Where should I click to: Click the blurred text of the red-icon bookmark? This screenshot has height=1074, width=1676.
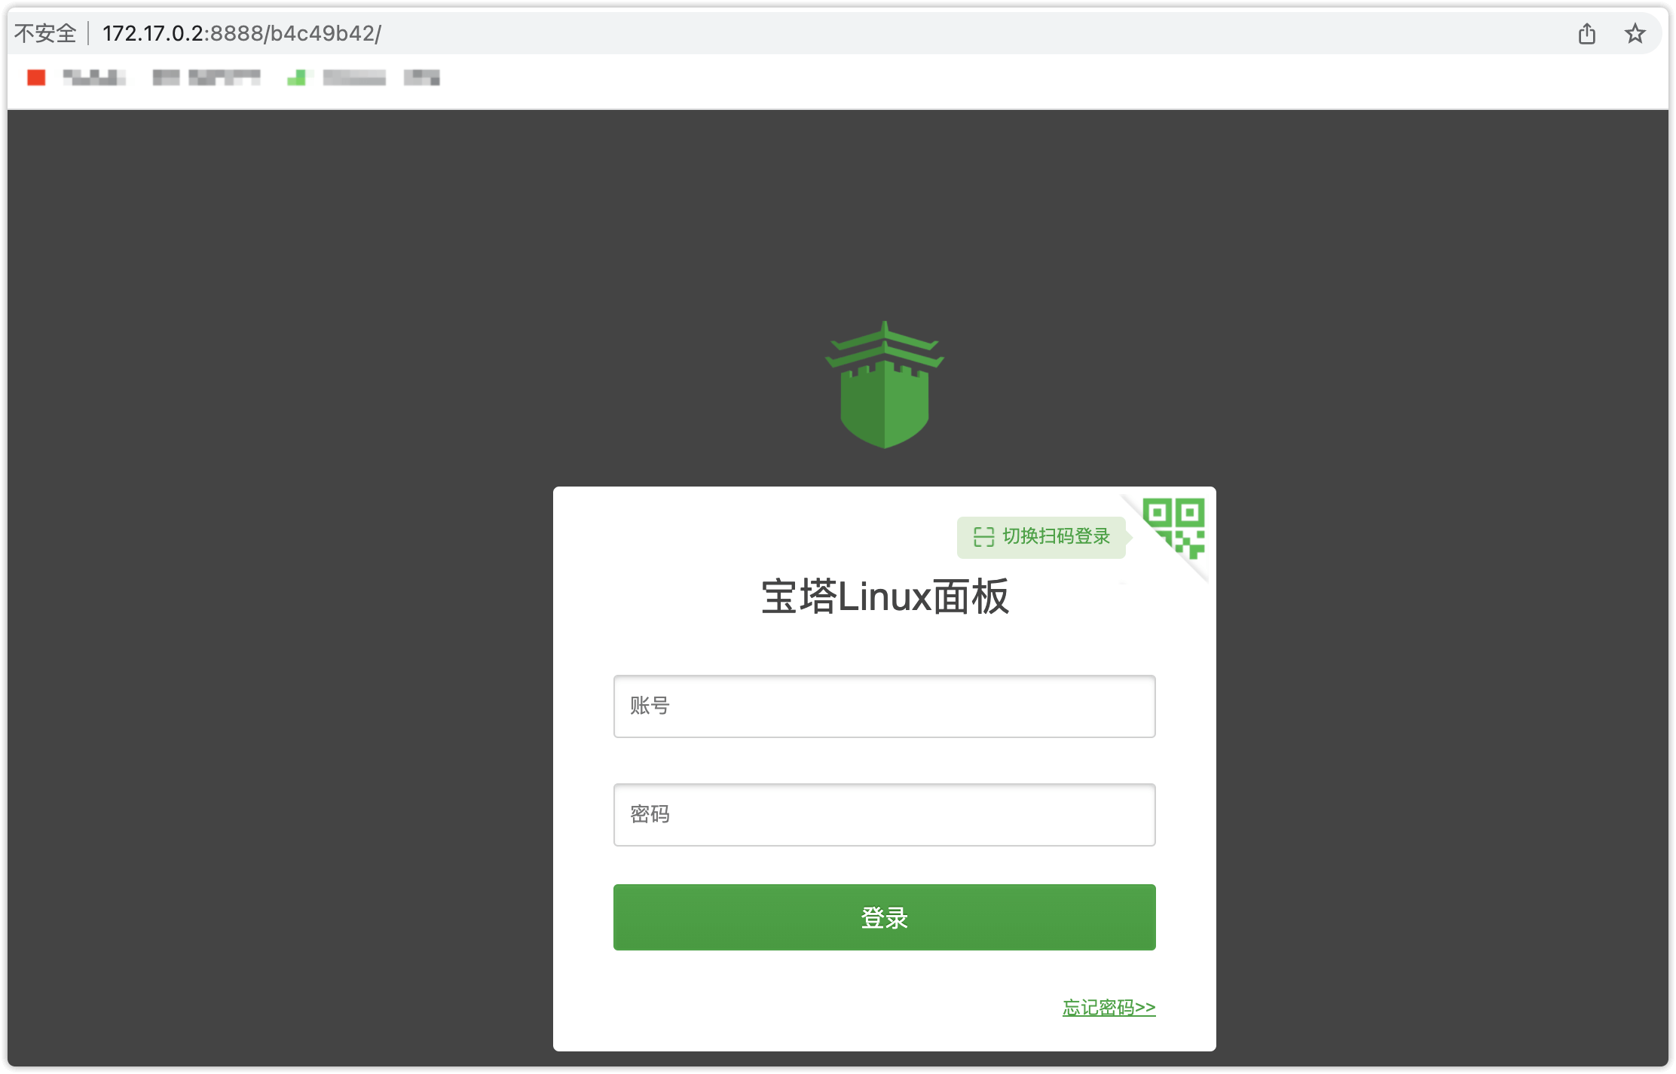point(94,78)
